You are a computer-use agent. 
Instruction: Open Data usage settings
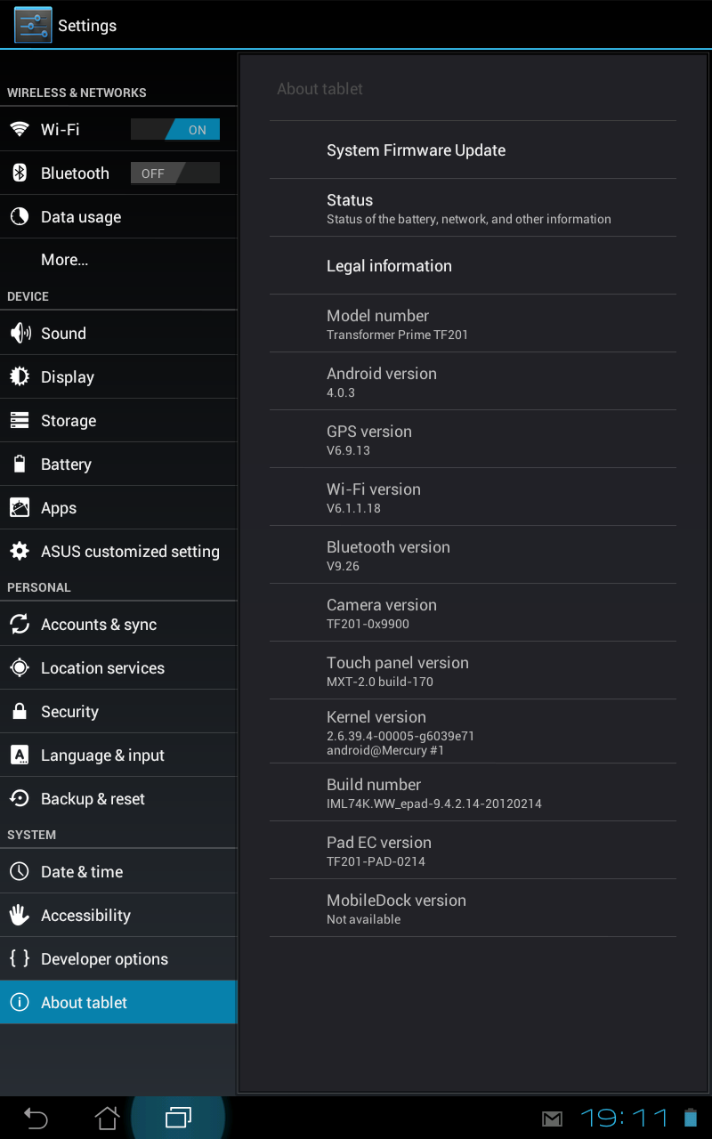[x=118, y=217]
